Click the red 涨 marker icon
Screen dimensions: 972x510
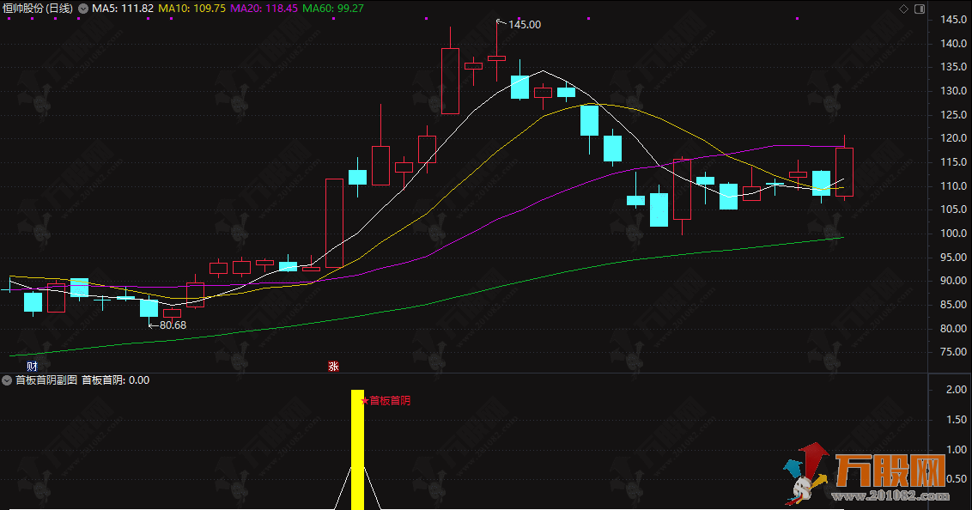(x=333, y=367)
